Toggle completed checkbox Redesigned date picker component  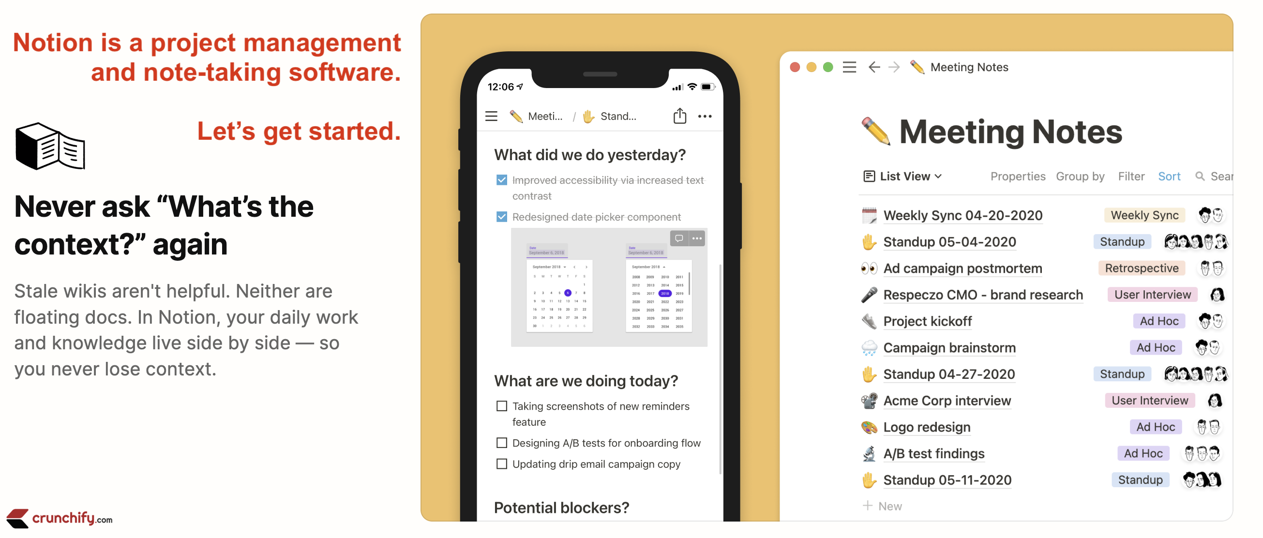(x=498, y=217)
